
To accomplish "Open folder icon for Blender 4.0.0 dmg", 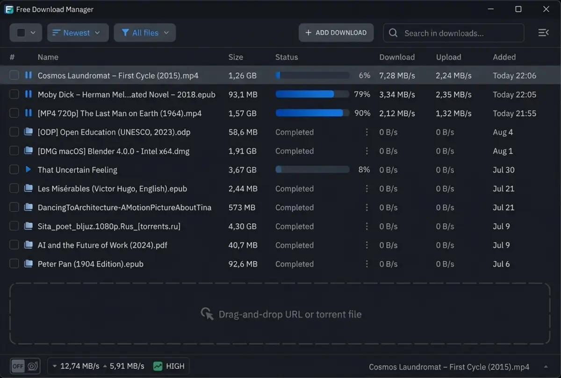I will (x=28, y=151).
